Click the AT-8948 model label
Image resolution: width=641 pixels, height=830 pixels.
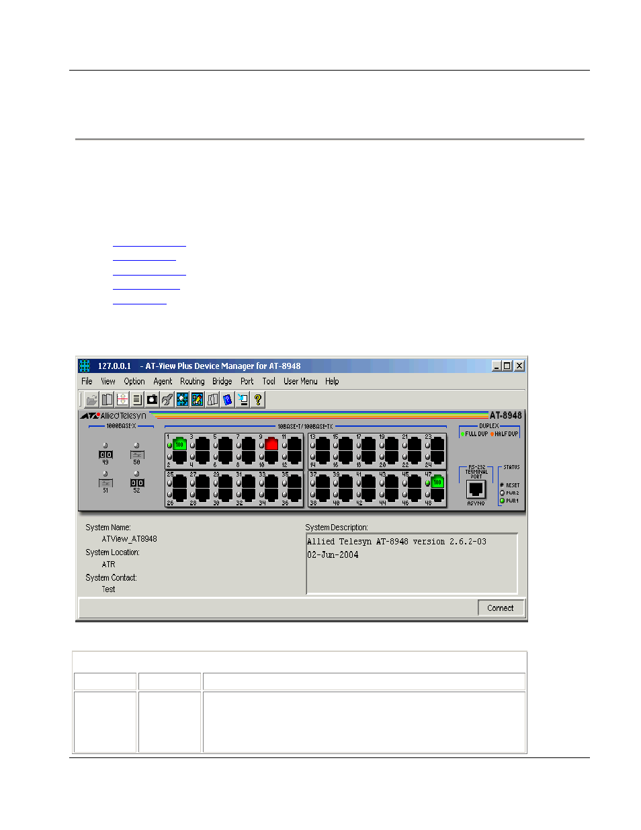506,415
